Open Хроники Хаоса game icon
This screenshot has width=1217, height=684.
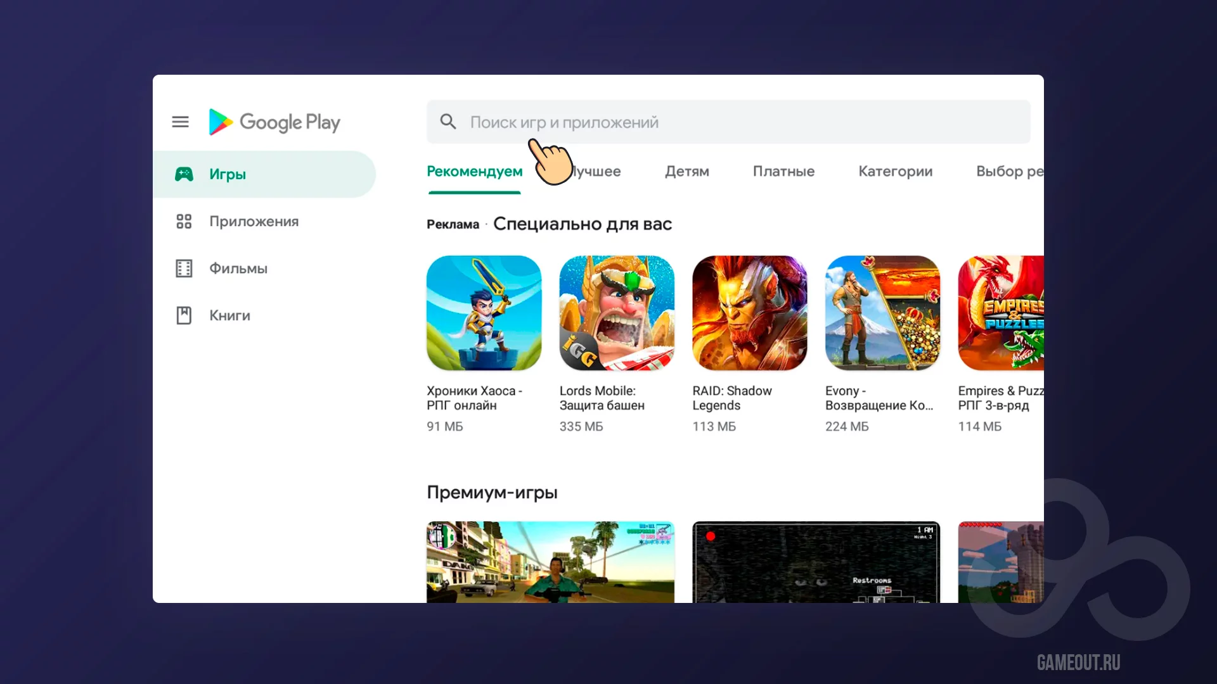[x=484, y=313]
